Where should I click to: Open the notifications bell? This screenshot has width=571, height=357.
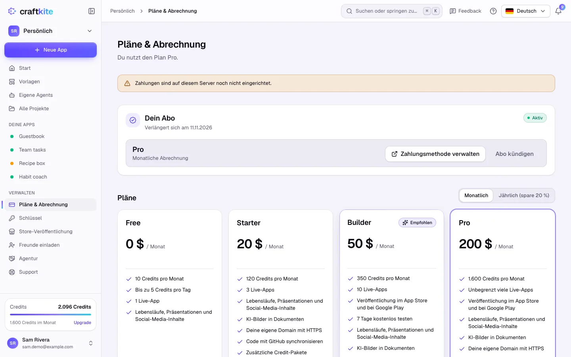click(558, 11)
